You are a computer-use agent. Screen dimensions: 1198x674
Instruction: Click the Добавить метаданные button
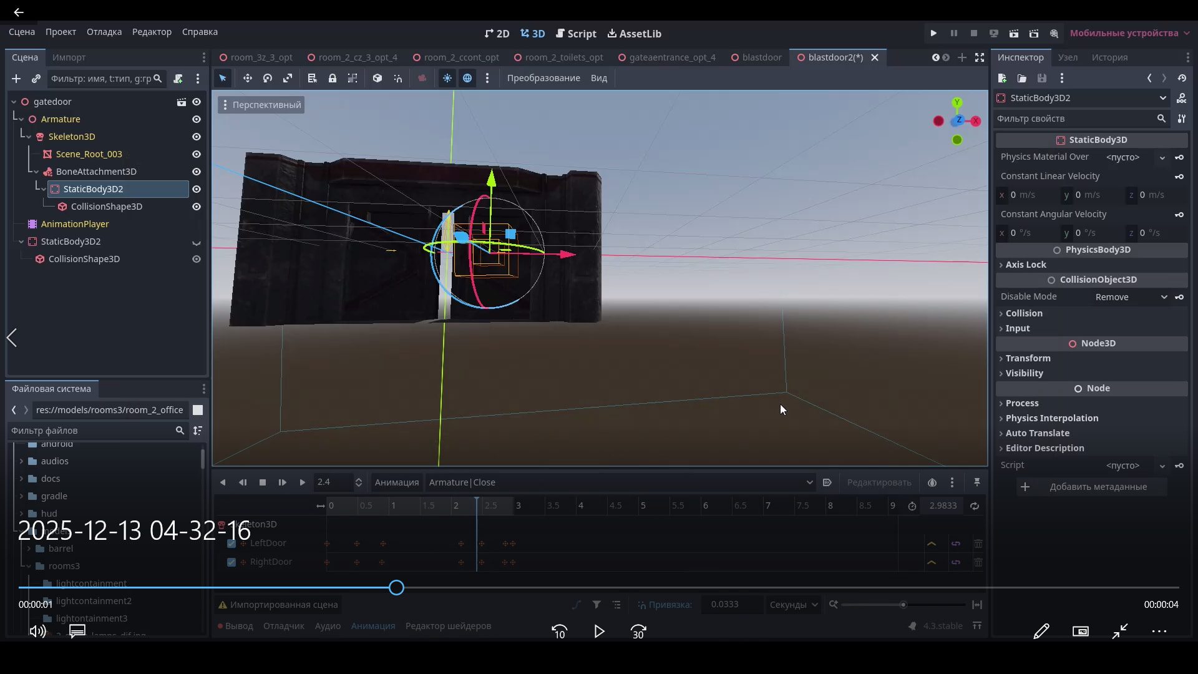[x=1092, y=487]
